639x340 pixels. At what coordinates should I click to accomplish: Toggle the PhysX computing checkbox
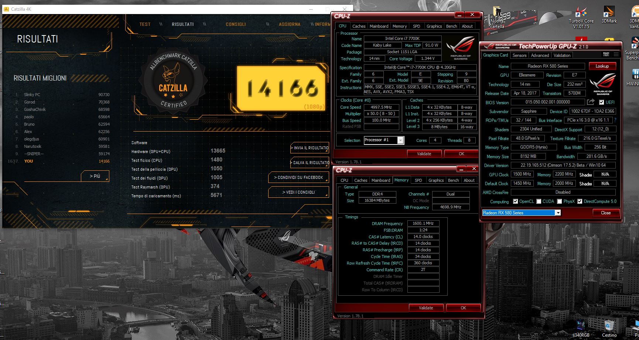[x=560, y=201]
